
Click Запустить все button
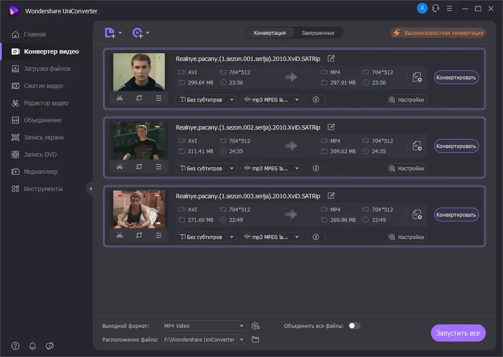(x=458, y=333)
